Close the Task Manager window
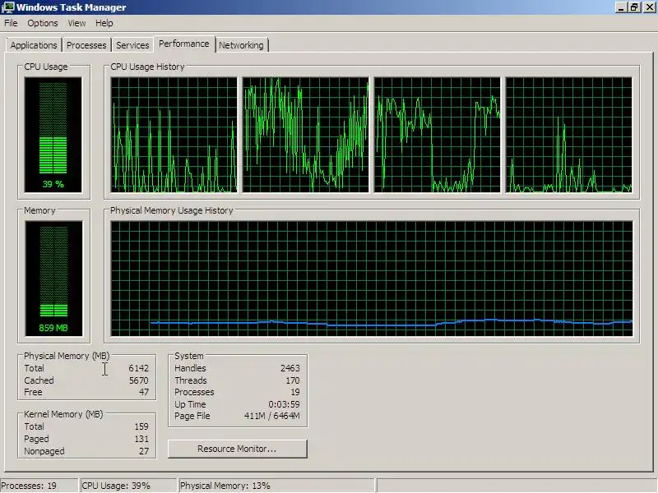 (648, 7)
